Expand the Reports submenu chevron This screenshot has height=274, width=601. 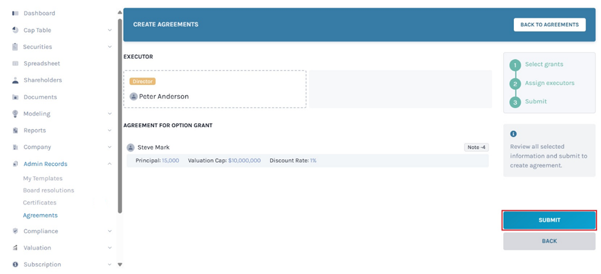coord(110,130)
